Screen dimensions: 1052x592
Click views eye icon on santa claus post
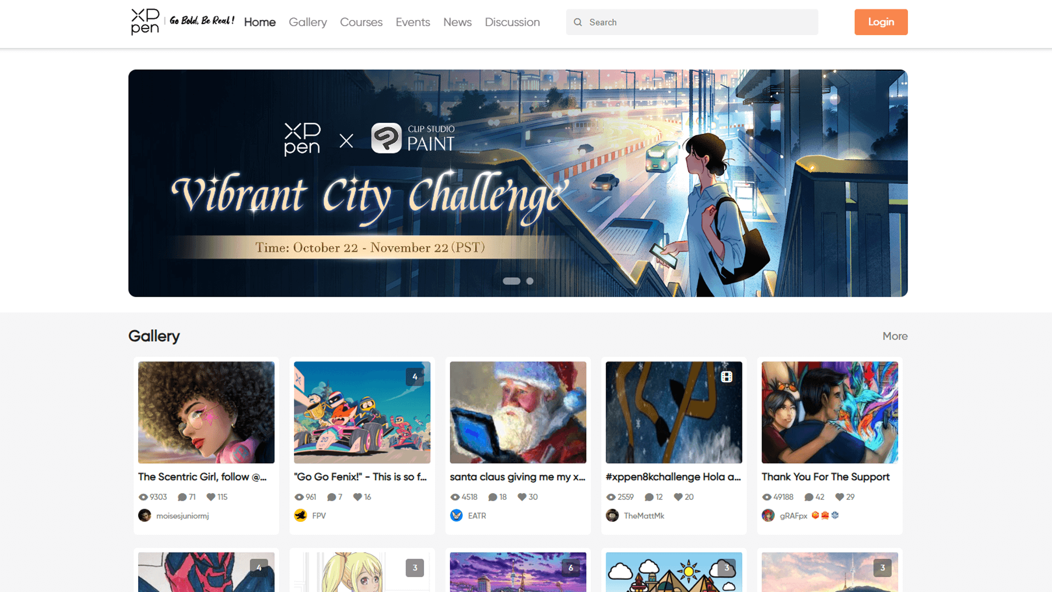click(455, 497)
